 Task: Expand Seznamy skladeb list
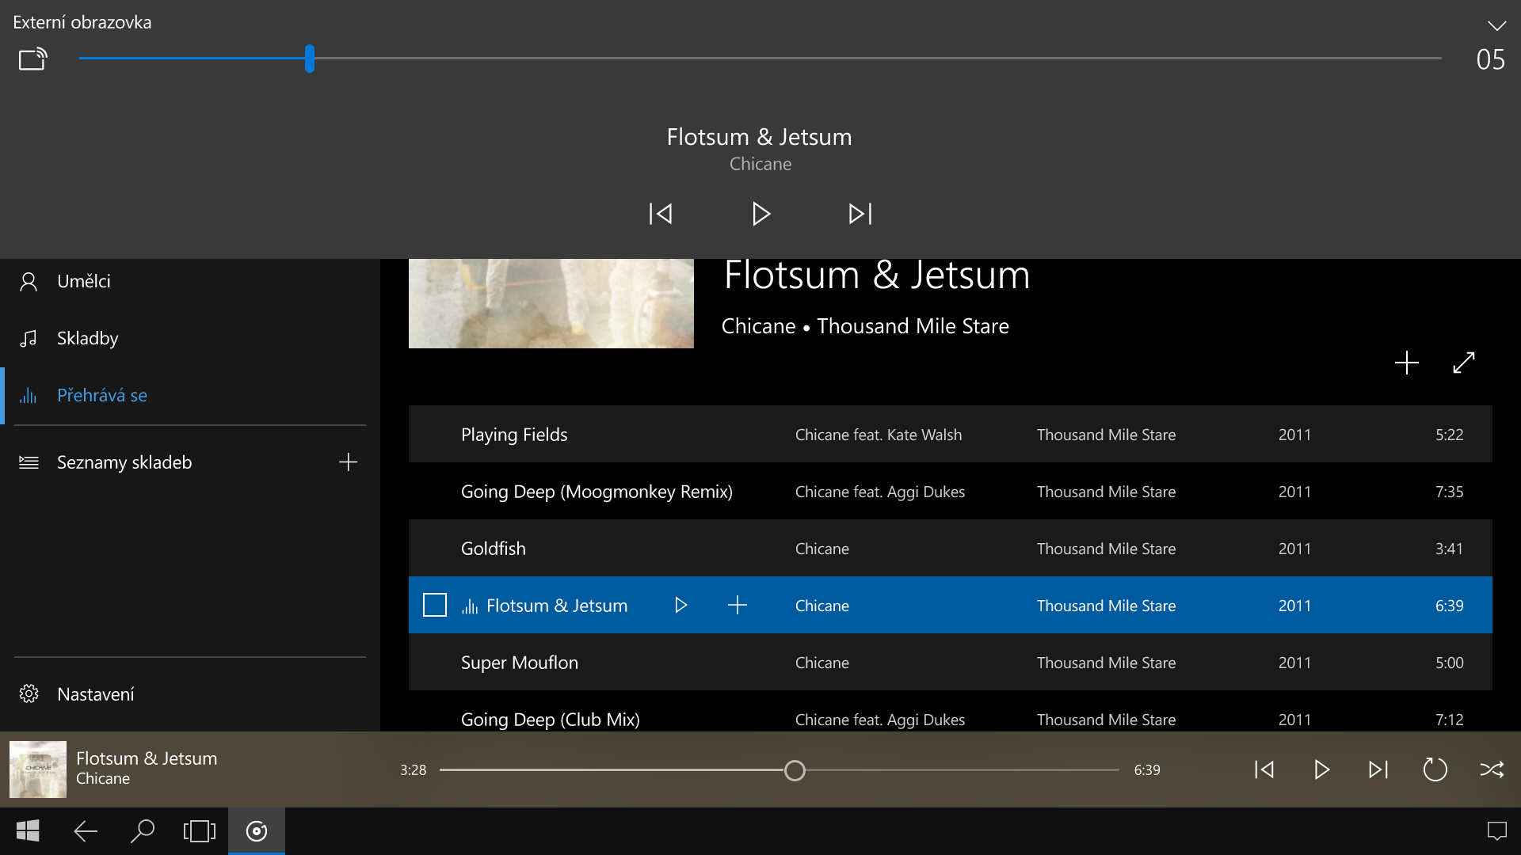pos(124,462)
